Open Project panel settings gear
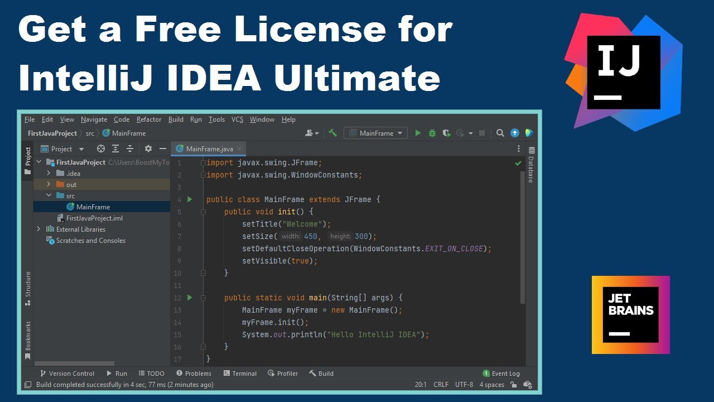The height and width of the screenshot is (402, 714). click(x=148, y=149)
